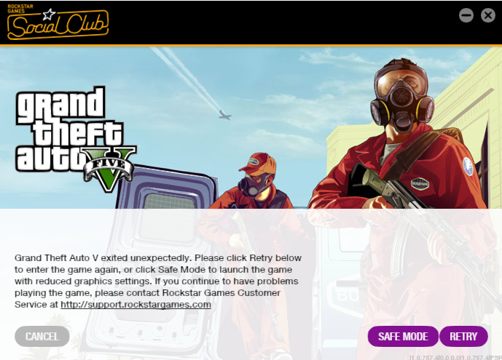Click the green V Five emblem

click(109, 168)
